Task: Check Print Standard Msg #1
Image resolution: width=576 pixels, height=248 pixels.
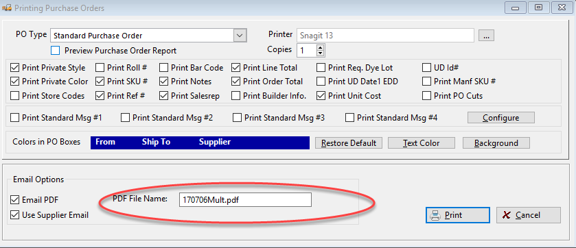Action: 14,118
